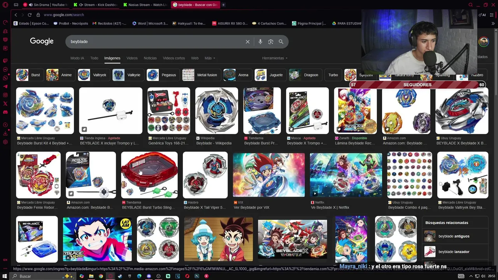Viewport: 498px width, 280px height.
Task: Select the Imágenes tab
Action: click(x=112, y=58)
